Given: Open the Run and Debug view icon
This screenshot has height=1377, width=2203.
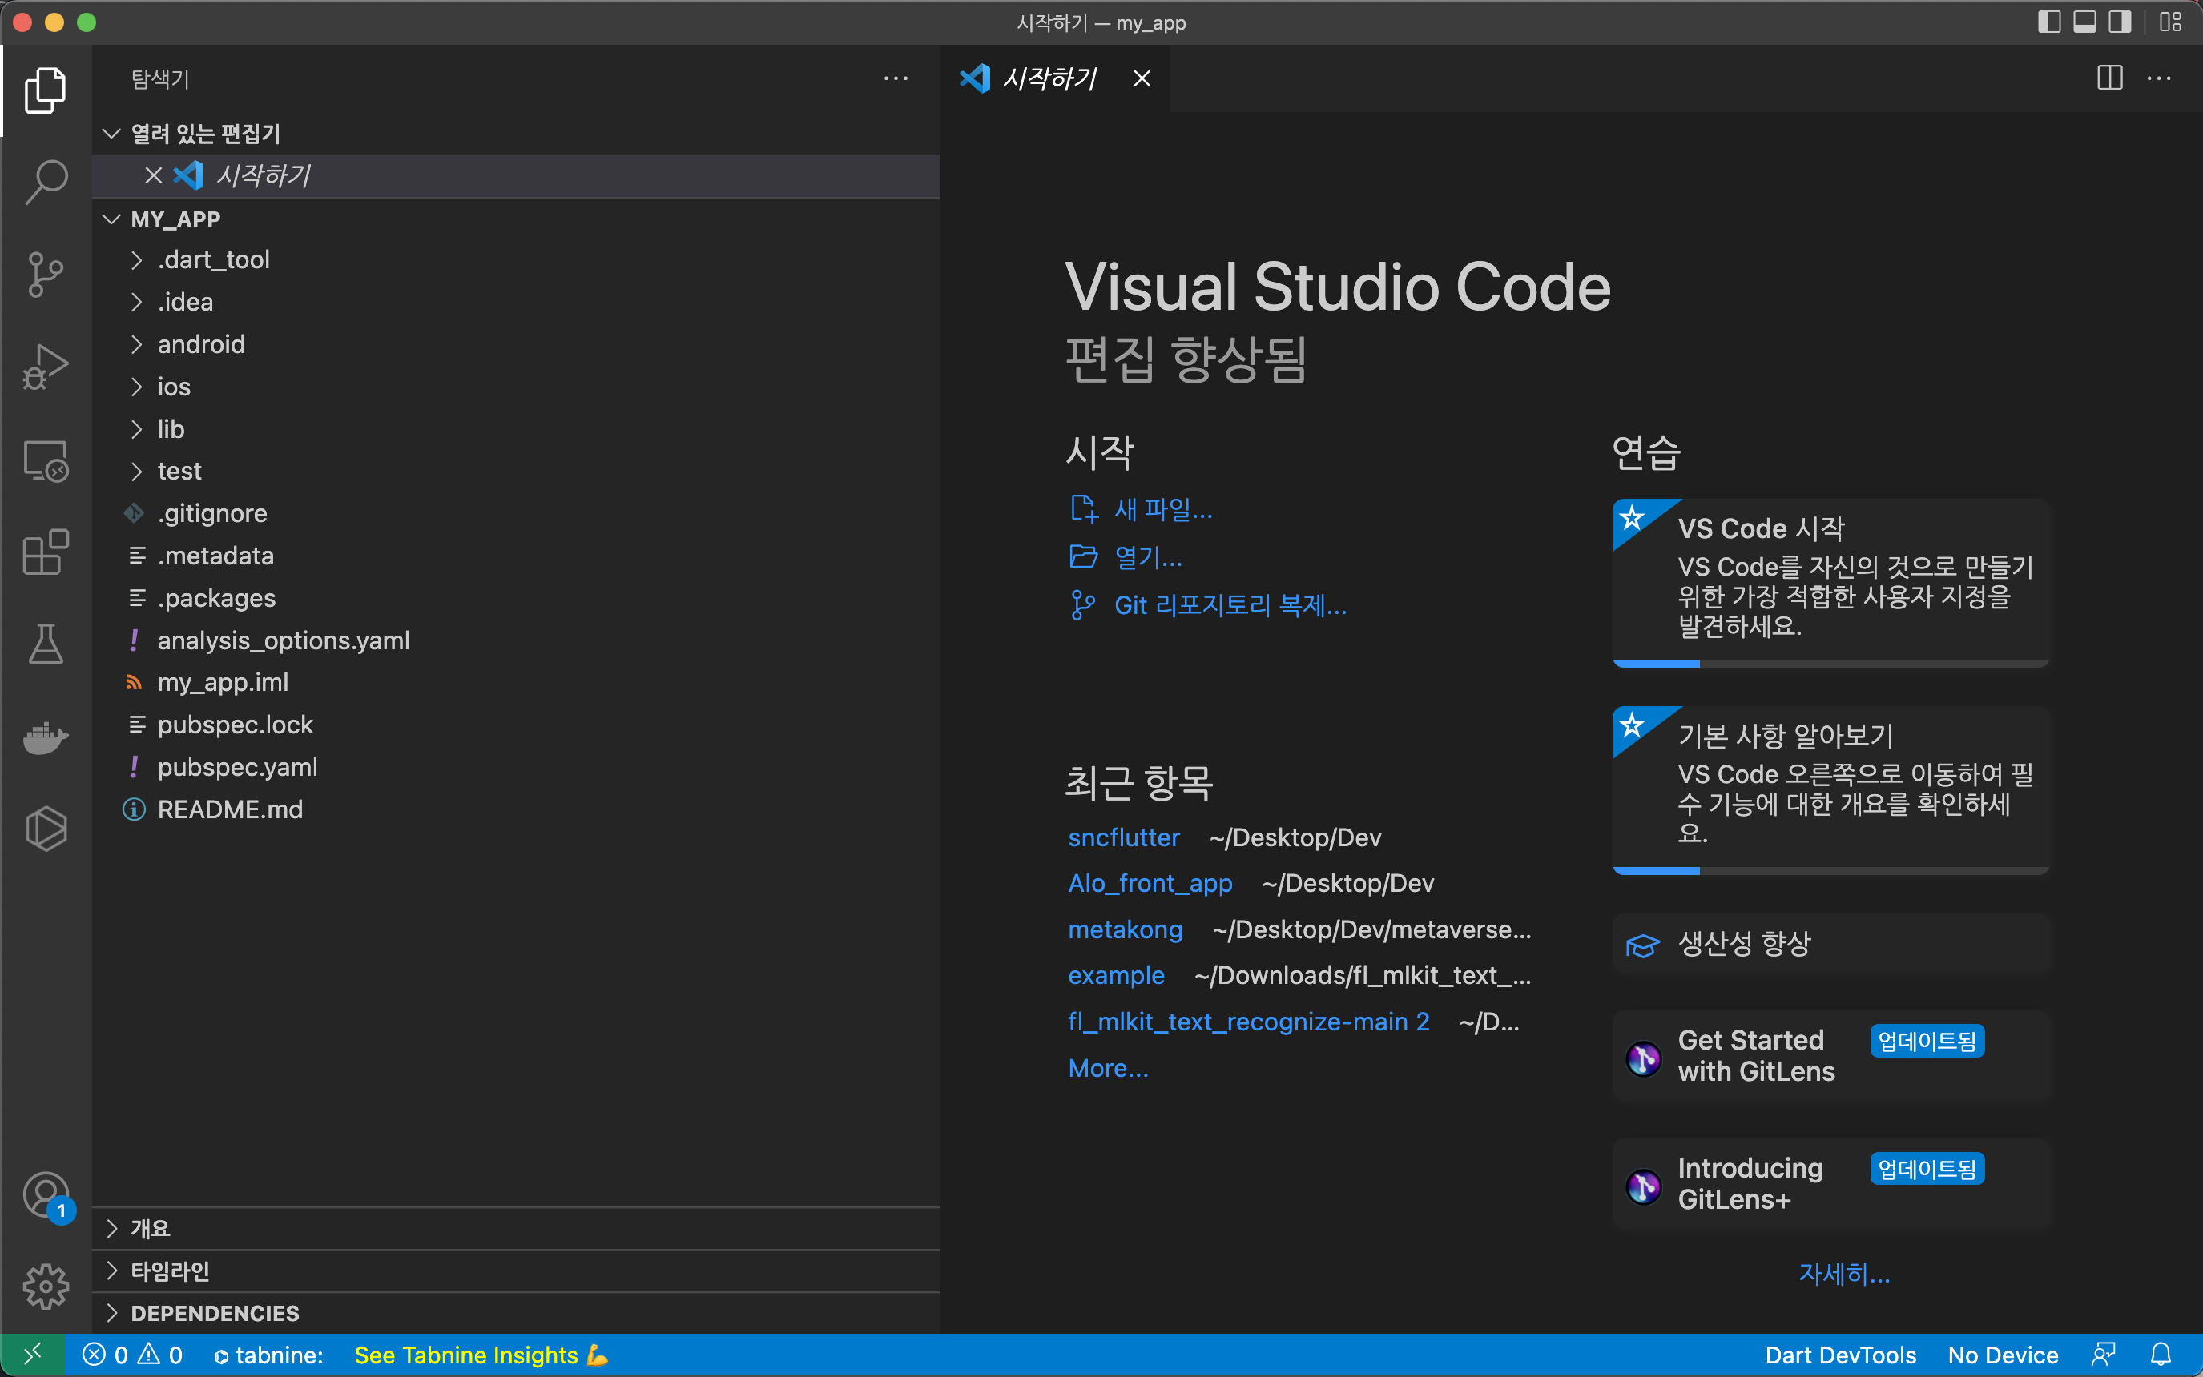Looking at the screenshot, I should click(45, 367).
